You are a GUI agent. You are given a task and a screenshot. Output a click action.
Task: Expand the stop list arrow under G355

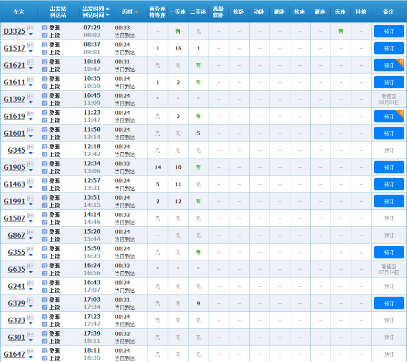pyautogui.click(x=31, y=255)
